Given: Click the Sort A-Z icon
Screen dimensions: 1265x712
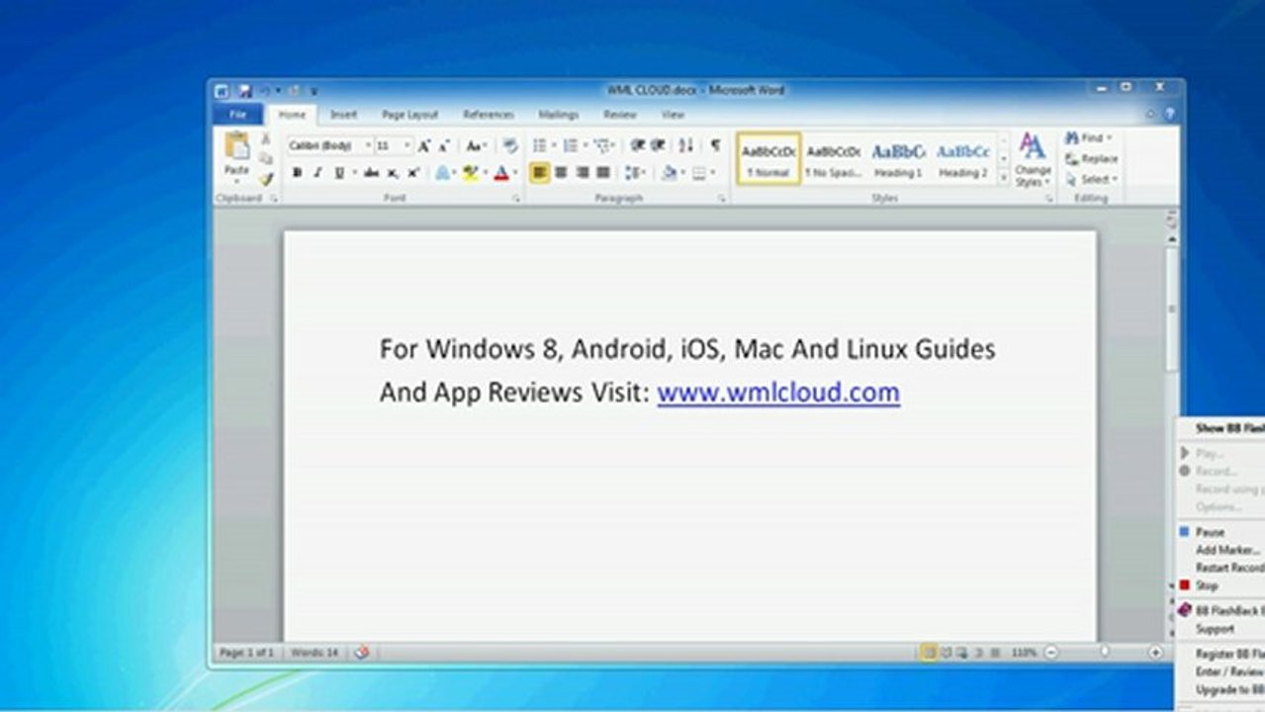Looking at the screenshot, I should [x=686, y=145].
